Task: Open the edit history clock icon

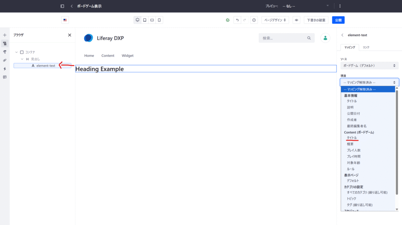Action: [x=254, y=20]
